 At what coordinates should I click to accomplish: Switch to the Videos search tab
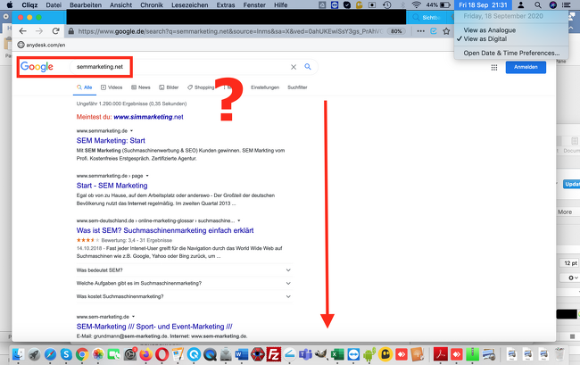[x=112, y=87]
